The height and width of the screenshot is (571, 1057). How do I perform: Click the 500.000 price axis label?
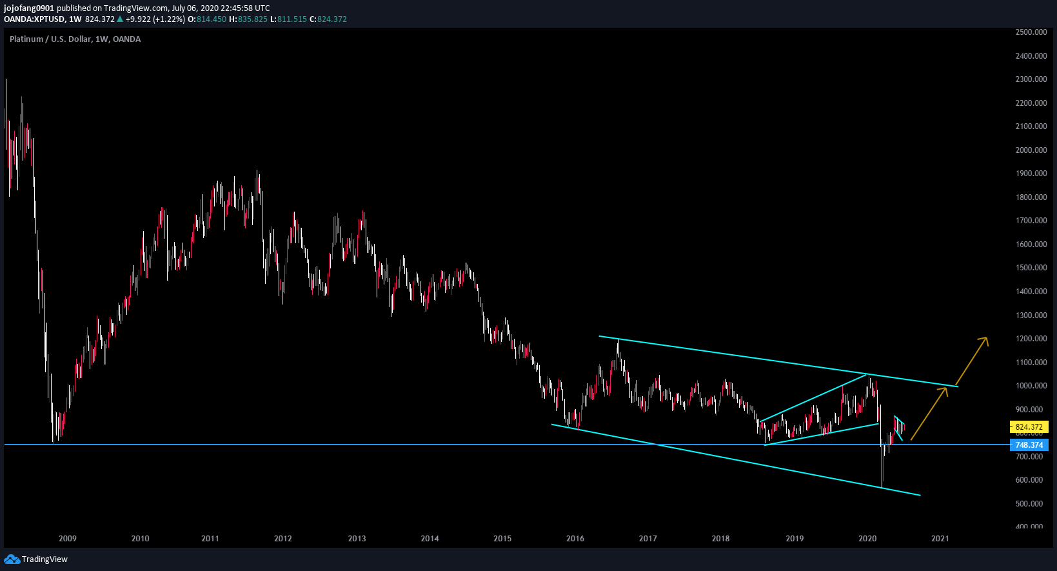1031,504
